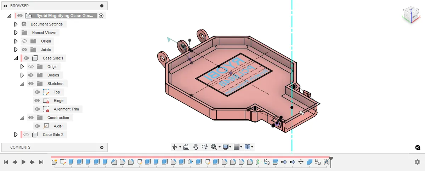Click the ViewCube in the corner
Screen dimensions: 425x171
pos(411,15)
